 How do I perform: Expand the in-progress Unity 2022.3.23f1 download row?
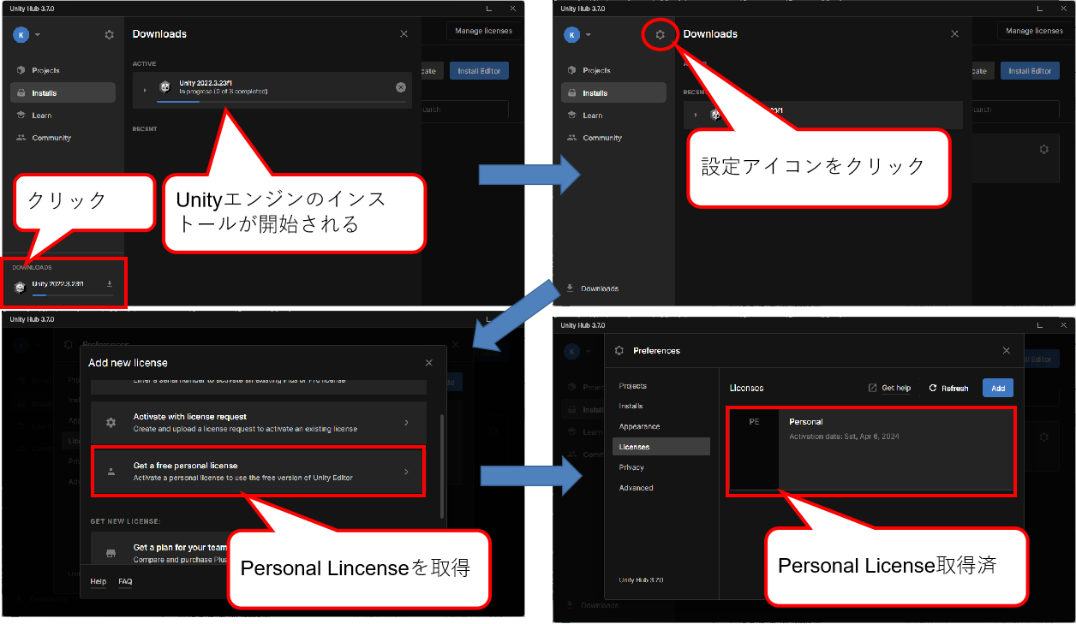click(145, 89)
